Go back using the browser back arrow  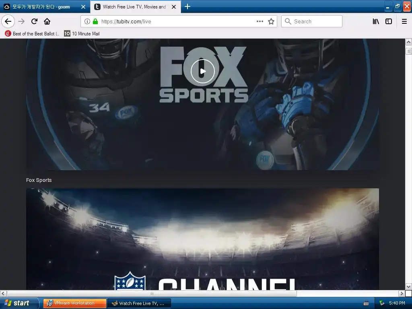(8, 21)
